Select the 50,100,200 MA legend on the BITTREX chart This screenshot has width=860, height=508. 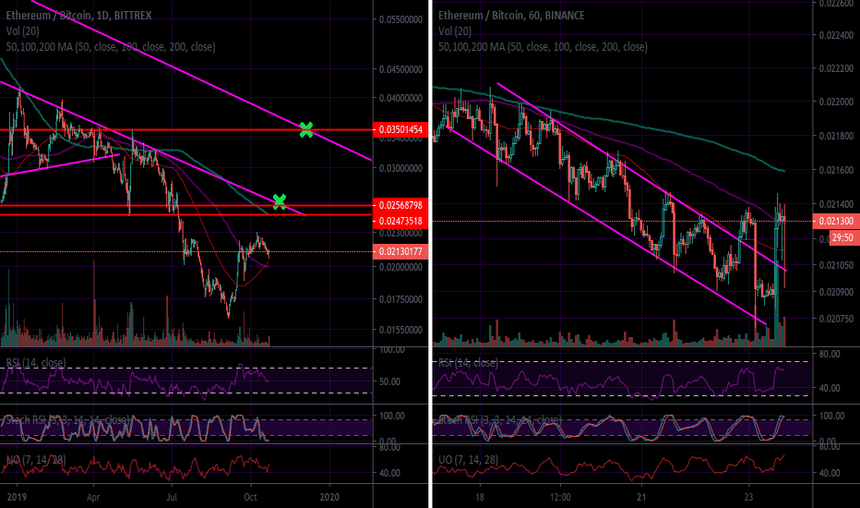coord(111,47)
